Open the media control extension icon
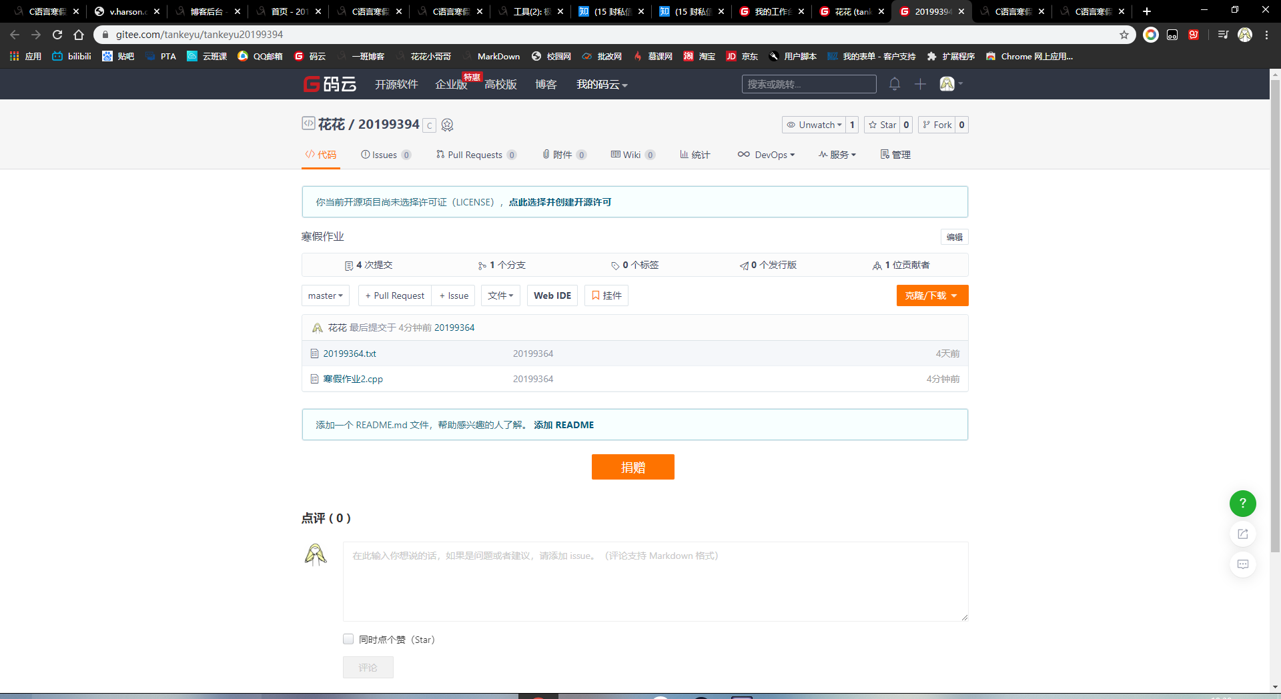1281x699 pixels. coord(1223,35)
